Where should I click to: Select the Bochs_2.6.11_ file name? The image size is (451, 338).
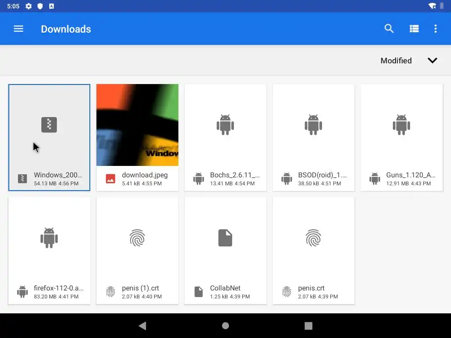click(x=235, y=175)
